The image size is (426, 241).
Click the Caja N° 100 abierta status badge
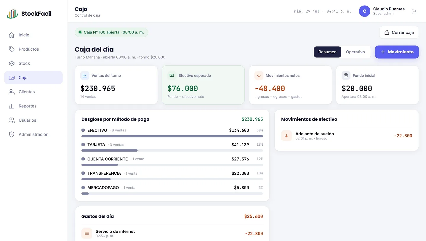click(111, 32)
